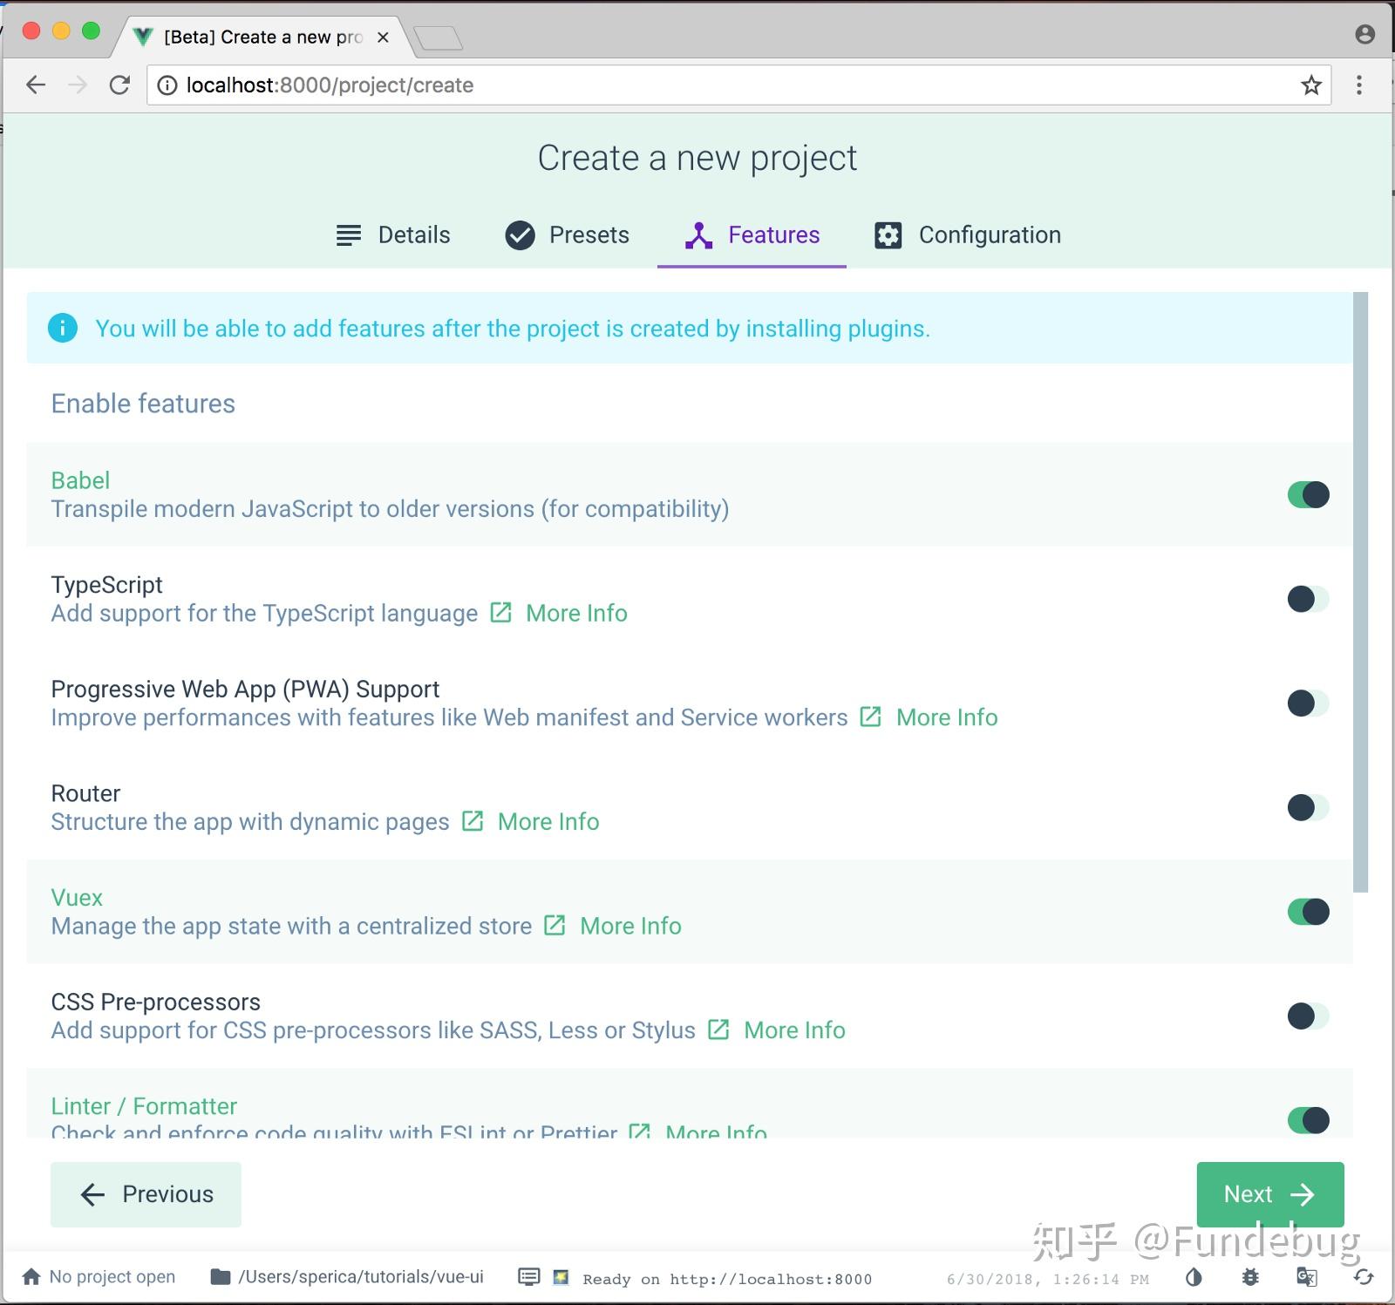
Task: Click the bug report icon in the status bar
Action: click(1250, 1278)
